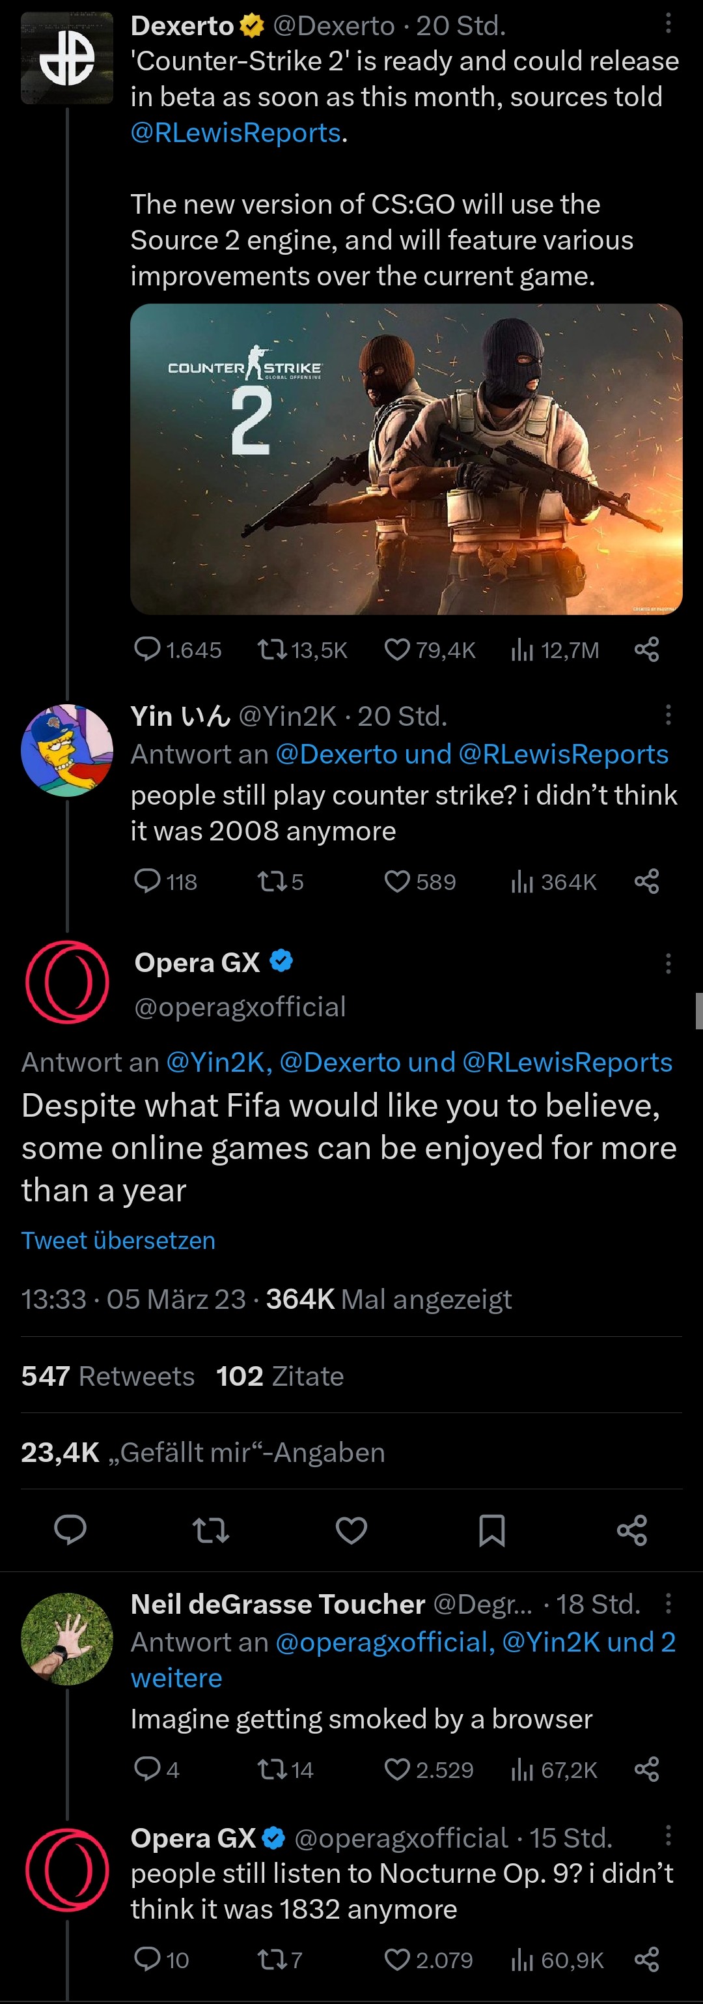The image size is (703, 2004).
Task: Open Dexerto's profile avatar
Action: (67, 59)
